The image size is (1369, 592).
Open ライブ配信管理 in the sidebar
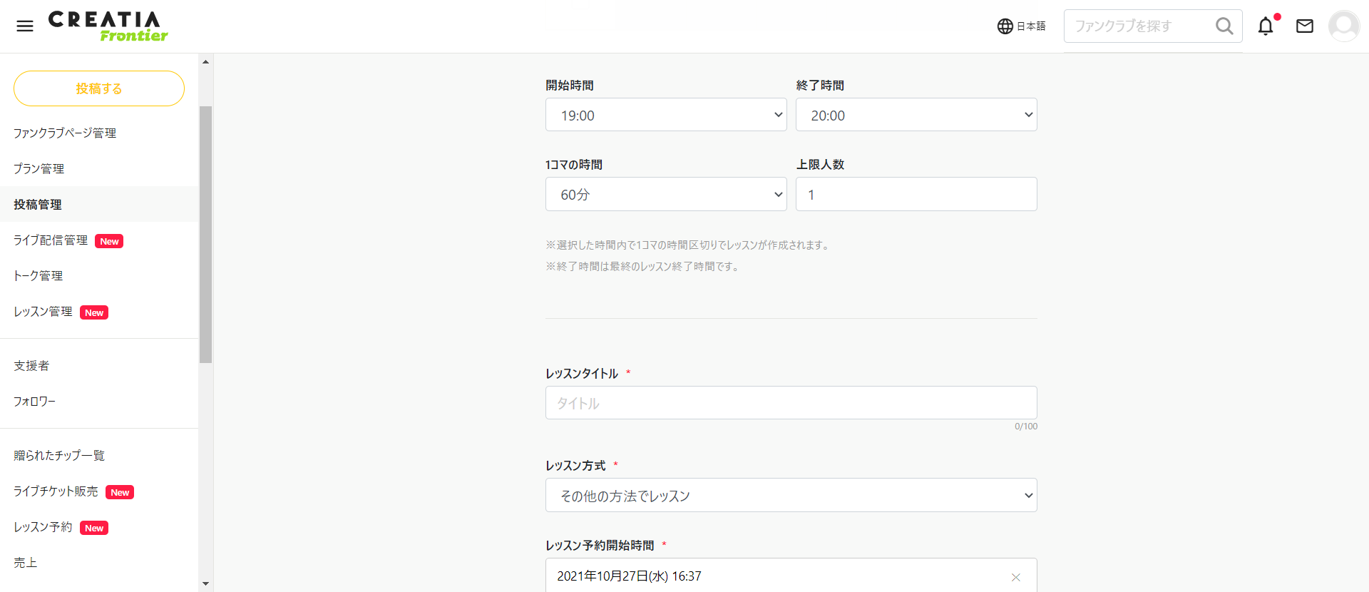coord(51,240)
